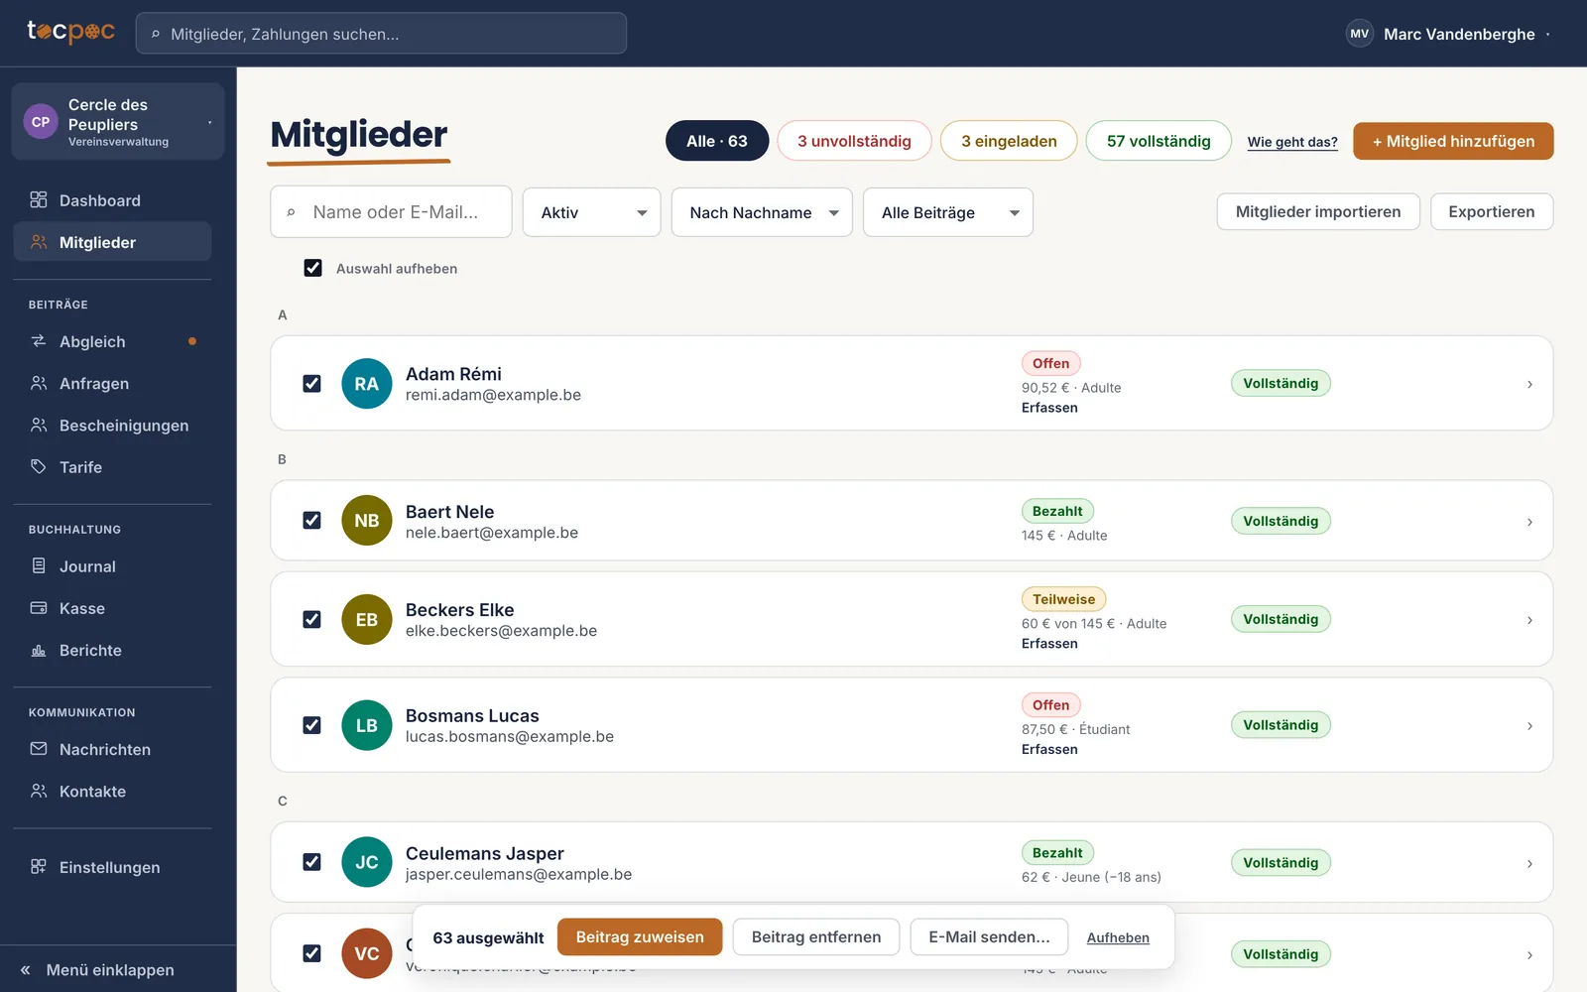
Task: Click the Journal document icon
Action: (39, 565)
